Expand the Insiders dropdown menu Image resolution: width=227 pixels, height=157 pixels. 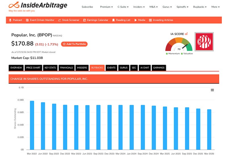[139, 7]
